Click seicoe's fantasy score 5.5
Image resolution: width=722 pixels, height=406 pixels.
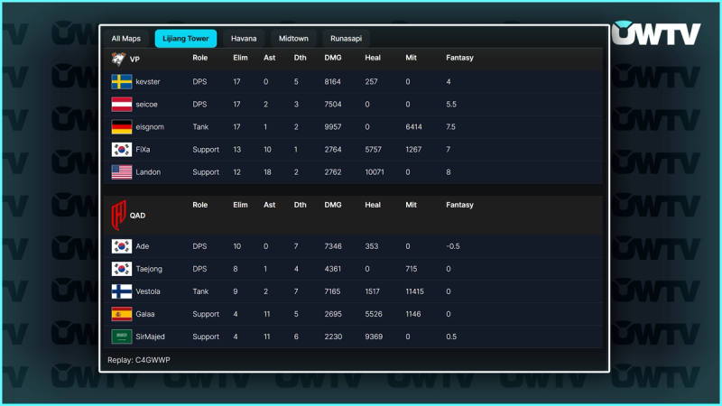(x=451, y=105)
